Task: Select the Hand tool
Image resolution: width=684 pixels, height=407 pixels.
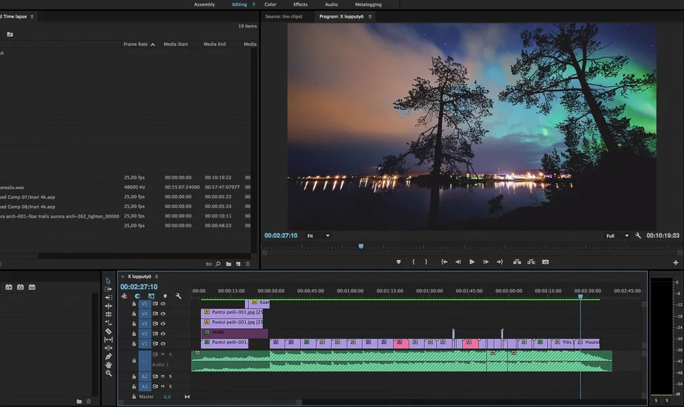Action: (108, 365)
